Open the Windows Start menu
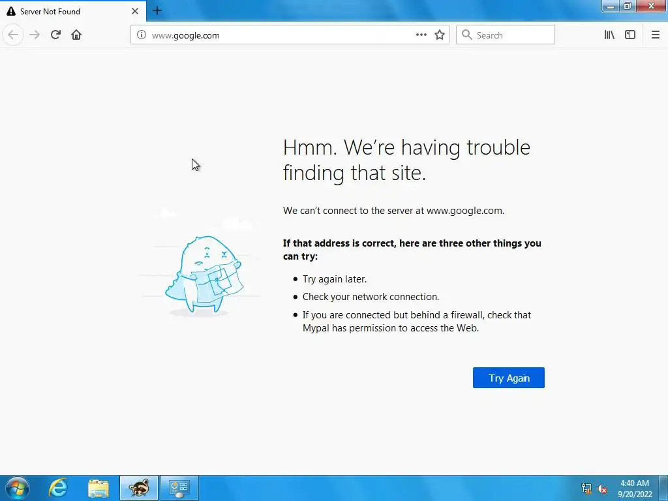 [17, 488]
